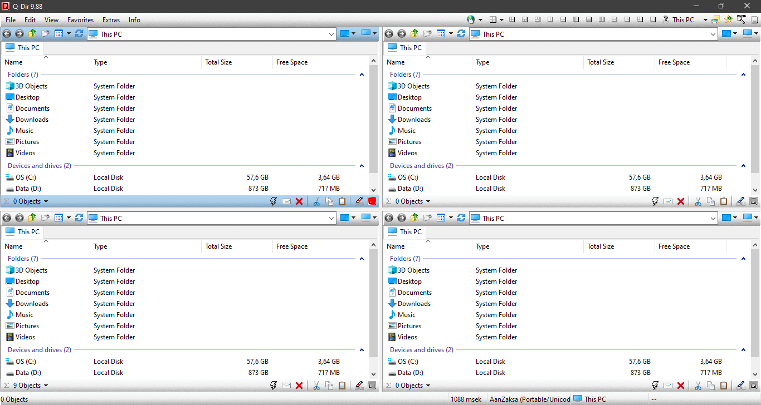Click the lightning bolt icon in the upper-left pane status bar

coord(274,201)
